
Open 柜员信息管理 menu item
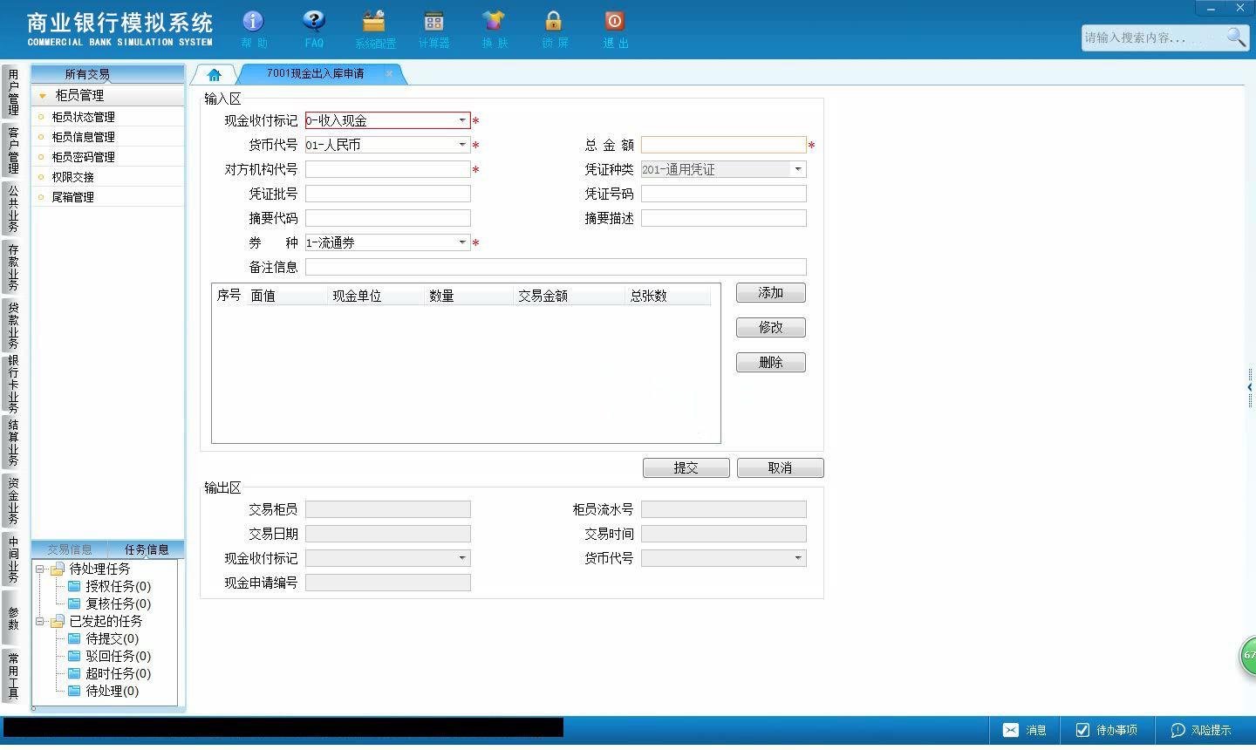pos(108,137)
